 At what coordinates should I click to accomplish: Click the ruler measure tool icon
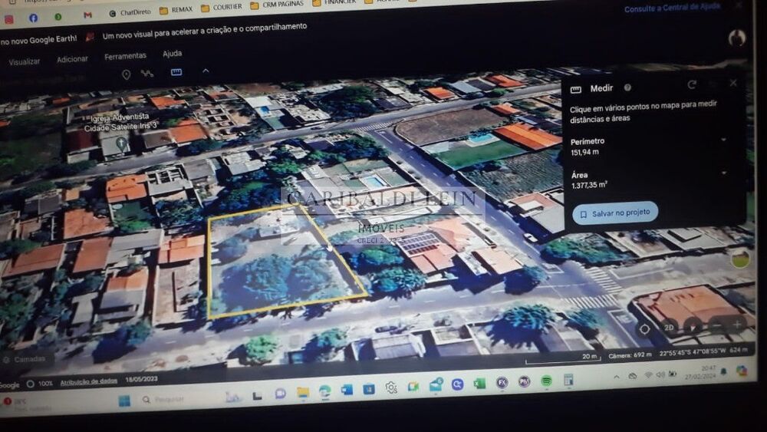176,72
